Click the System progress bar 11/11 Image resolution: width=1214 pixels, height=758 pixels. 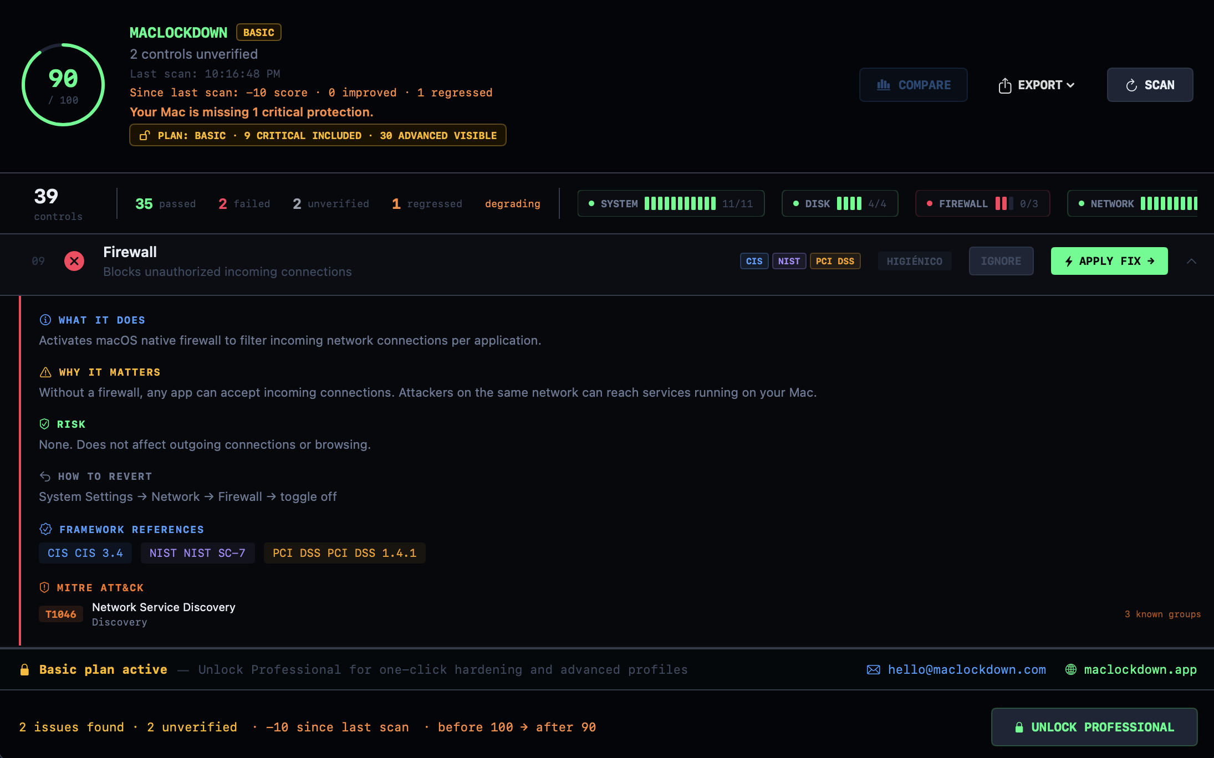tap(680, 203)
